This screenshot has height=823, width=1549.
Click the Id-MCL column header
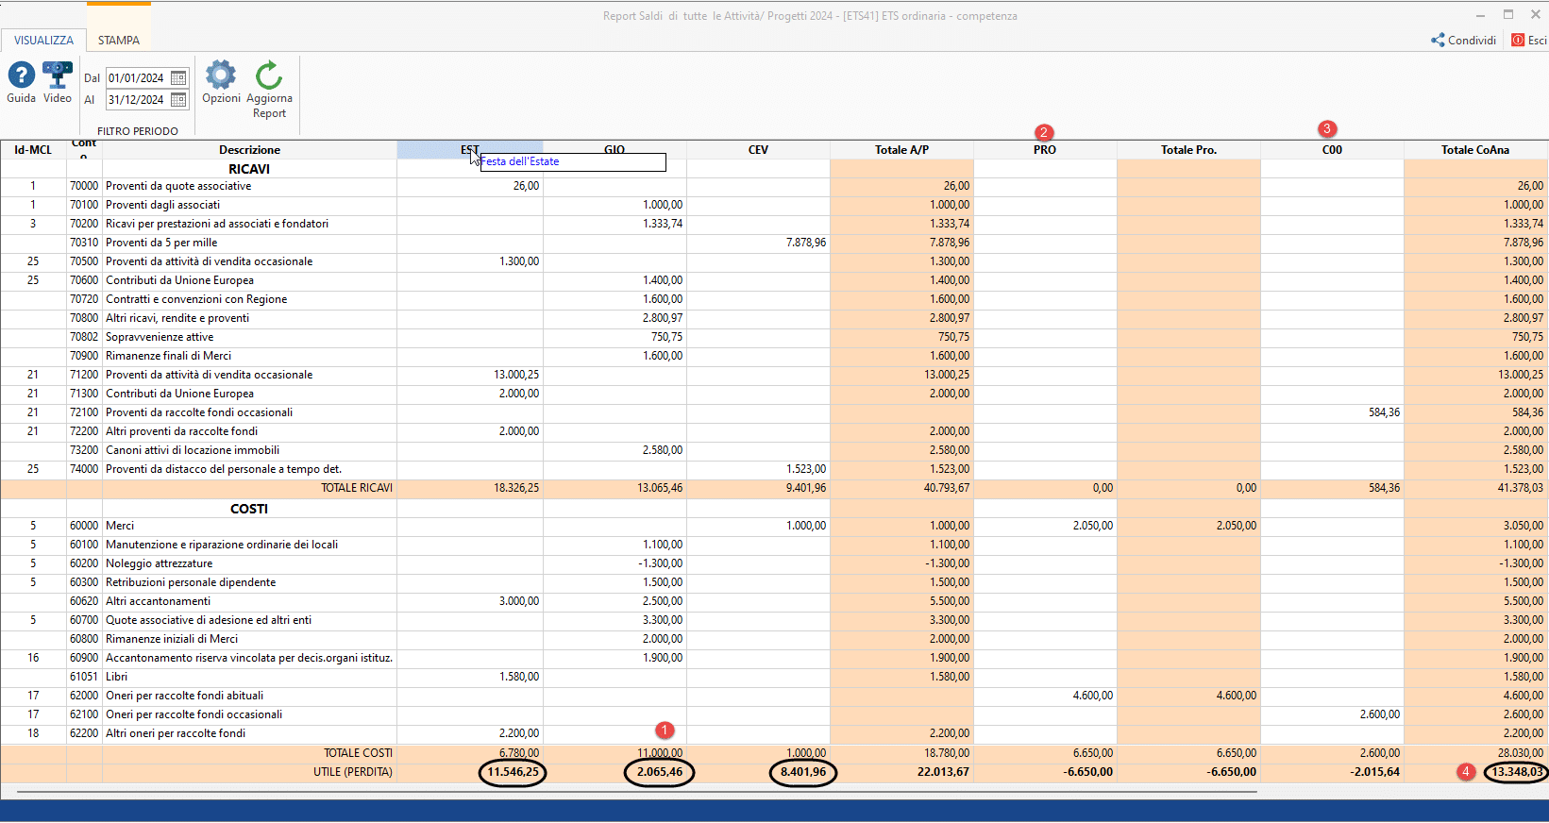pos(33,149)
